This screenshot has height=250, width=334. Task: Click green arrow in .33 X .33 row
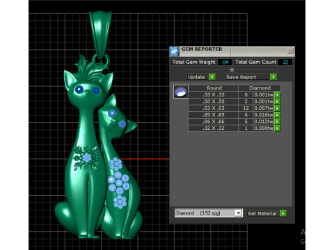pos(278,94)
